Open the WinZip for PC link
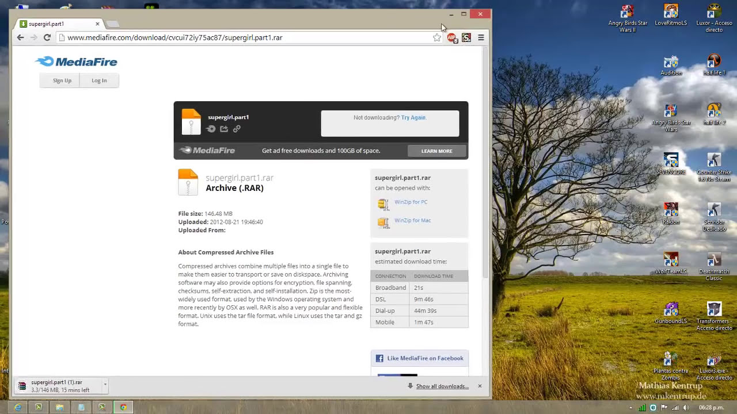The height and width of the screenshot is (414, 737). (x=411, y=202)
